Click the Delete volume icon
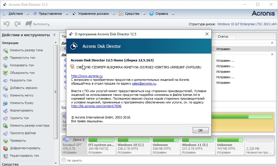278x166 pixels. point(6,118)
